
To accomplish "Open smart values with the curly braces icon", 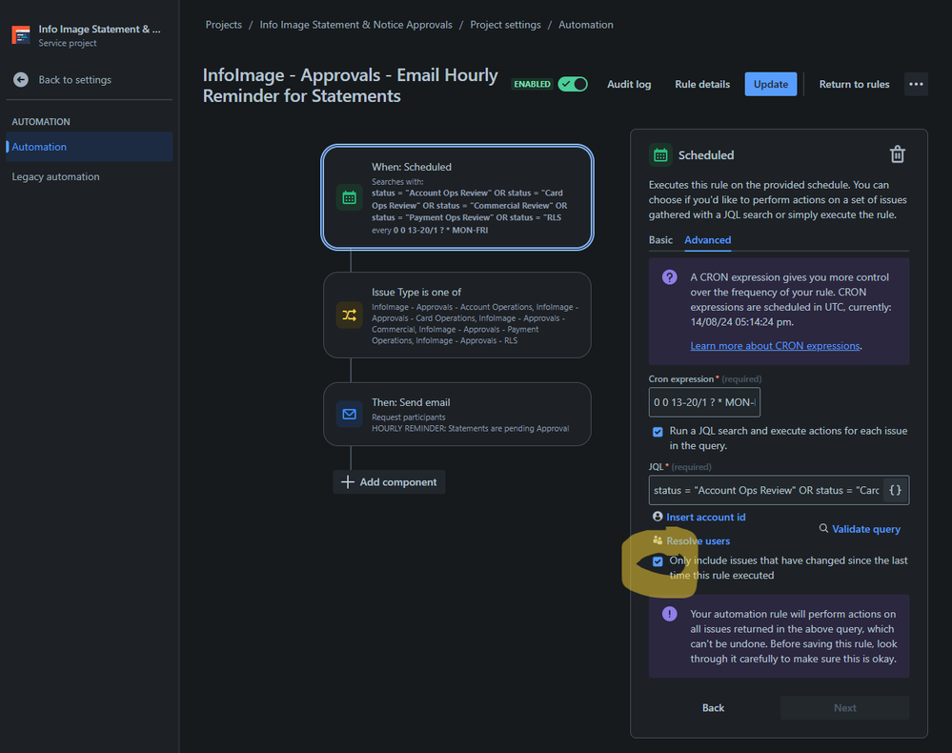I will point(895,490).
